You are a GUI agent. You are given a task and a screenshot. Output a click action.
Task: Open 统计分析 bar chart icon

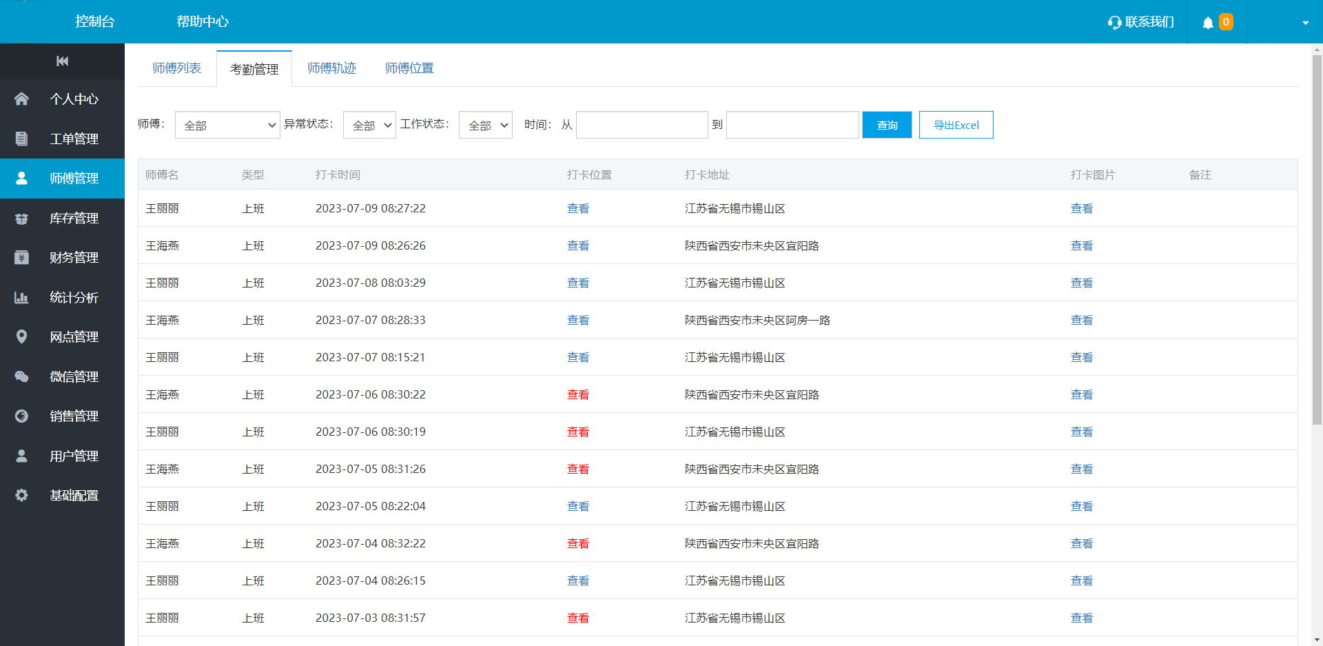coord(21,298)
